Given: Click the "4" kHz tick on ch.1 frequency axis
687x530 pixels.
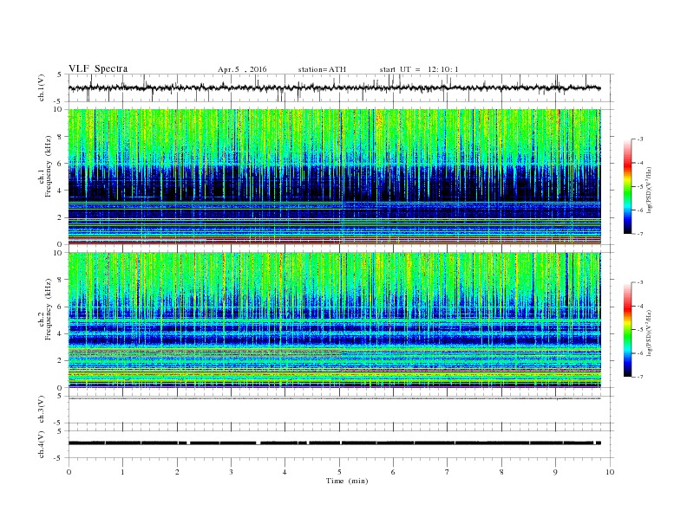Looking at the screenshot, I should 60,191.
